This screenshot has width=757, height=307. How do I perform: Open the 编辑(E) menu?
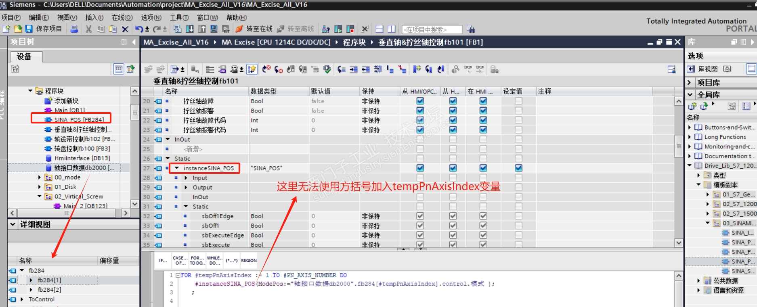39,18
